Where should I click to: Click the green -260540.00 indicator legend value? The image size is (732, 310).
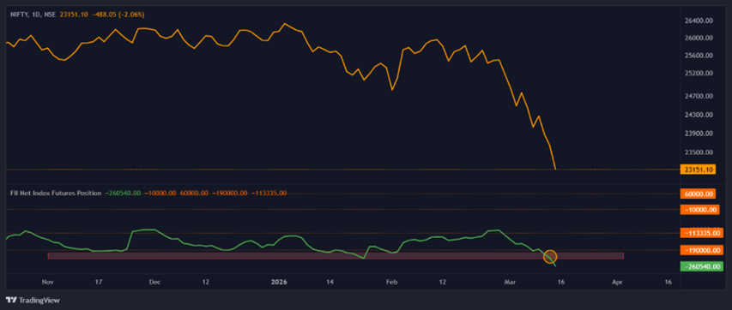point(123,193)
